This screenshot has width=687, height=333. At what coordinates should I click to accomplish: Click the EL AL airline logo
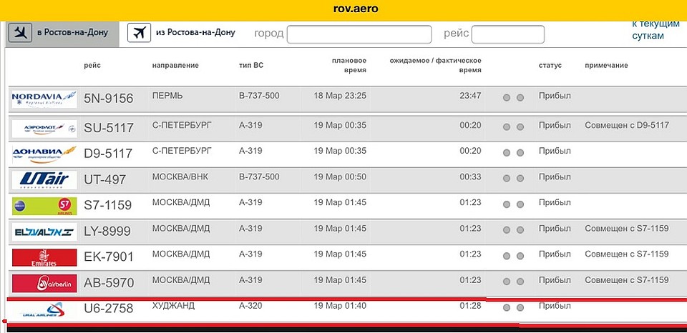click(44, 232)
